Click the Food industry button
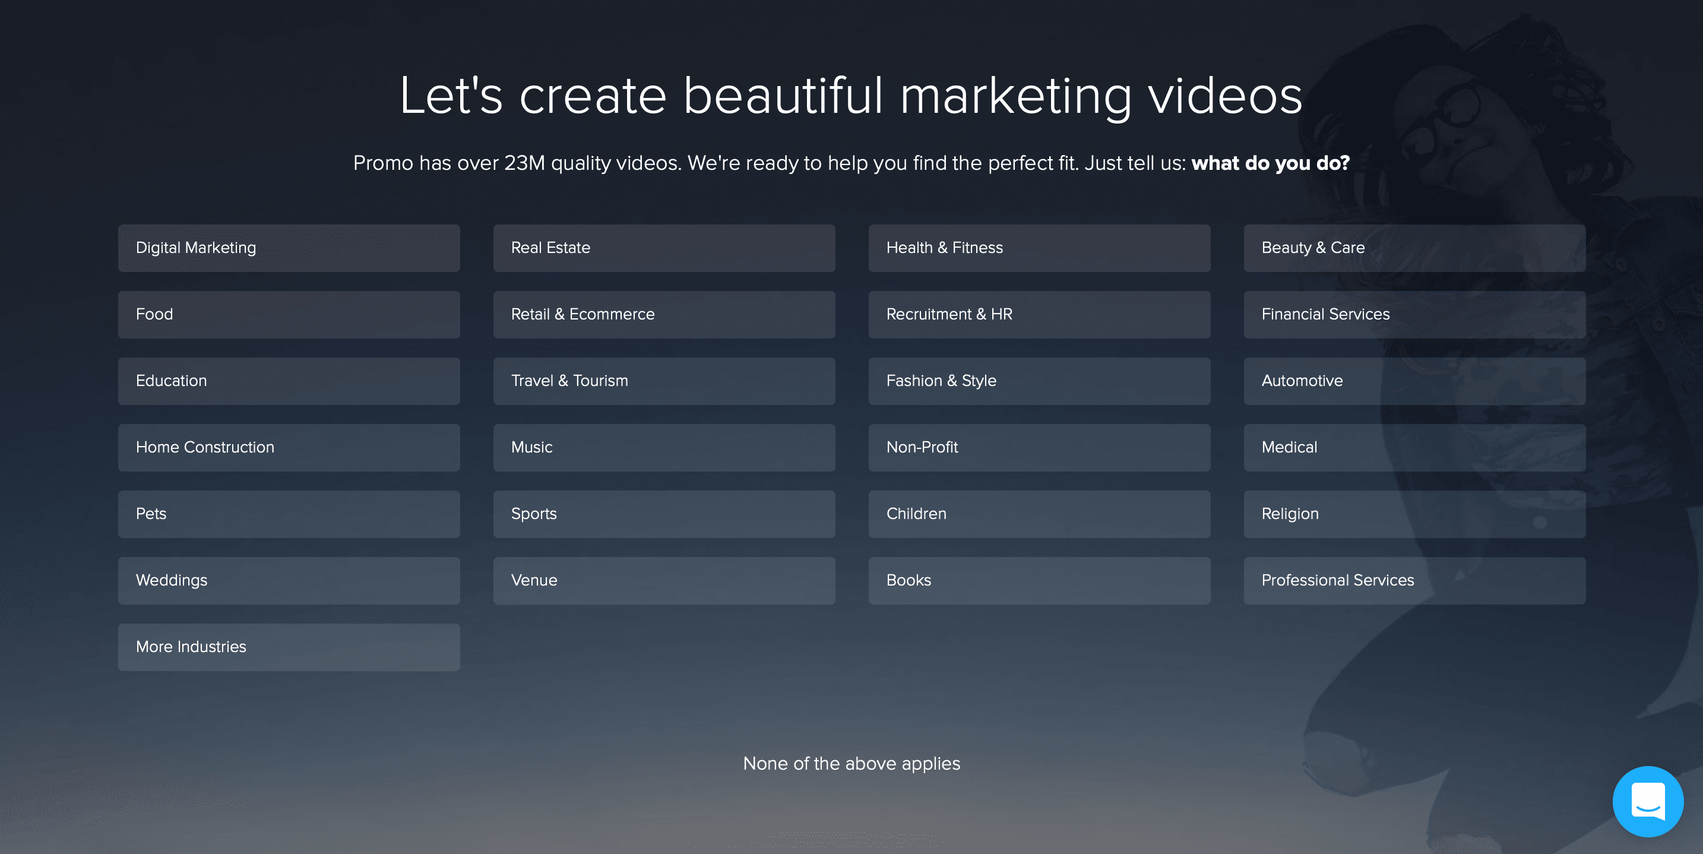 pos(289,315)
